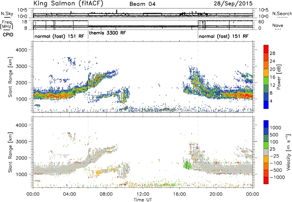The width and height of the screenshot is (292, 202).
Task: Click the '28' tick on Power scale
Action: click(x=272, y=53)
